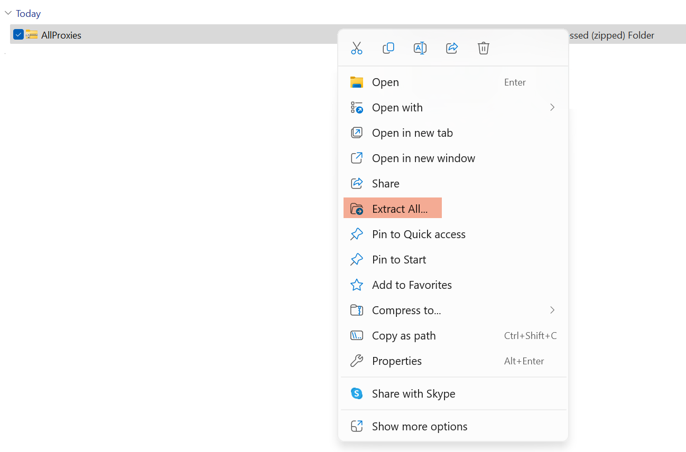The height and width of the screenshot is (452, 686).
Task: Click the Skype logo icon
Action: pos(357,393)
